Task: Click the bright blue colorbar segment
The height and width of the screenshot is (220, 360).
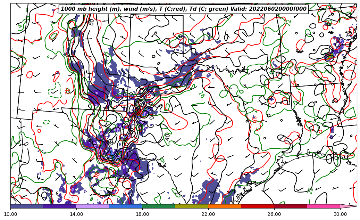Action: [125, 206]
